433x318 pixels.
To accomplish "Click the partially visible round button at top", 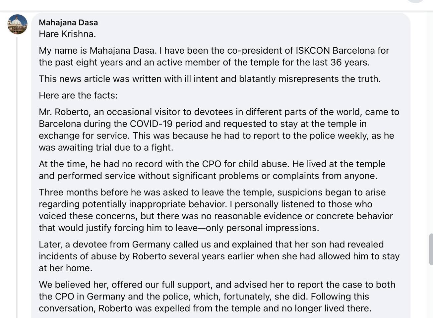I will tap(415, 1).
